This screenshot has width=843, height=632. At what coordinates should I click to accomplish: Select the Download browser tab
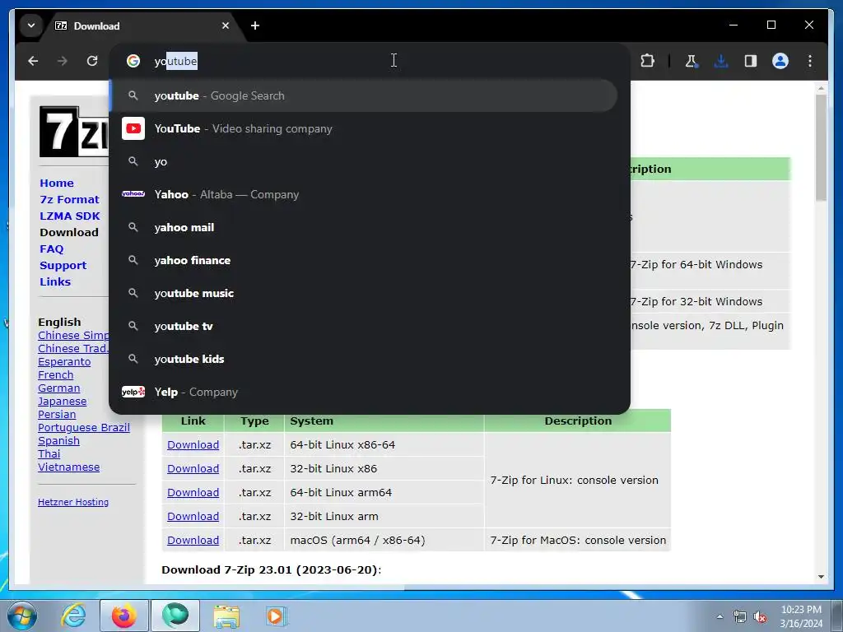142,26
